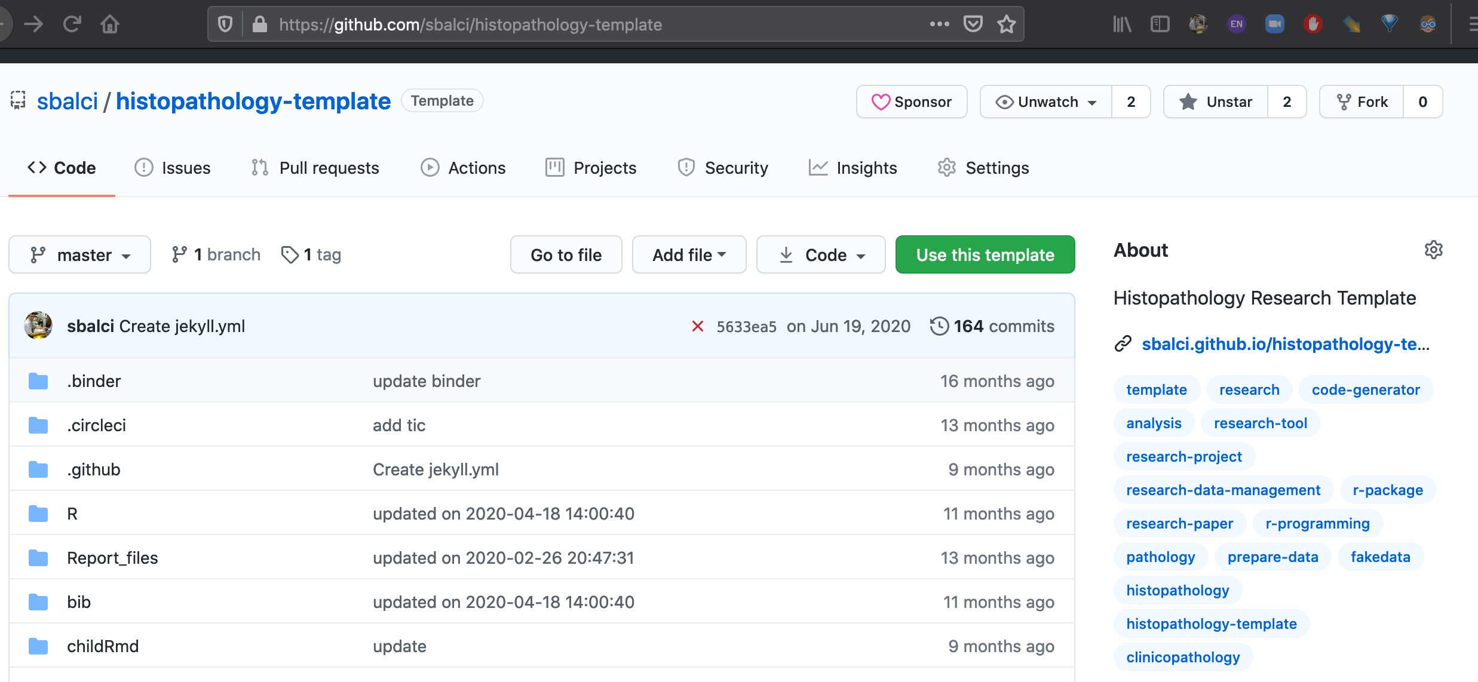Open the Zoom extension icon
The image size is (1478, 682).
coord(1274,24)
